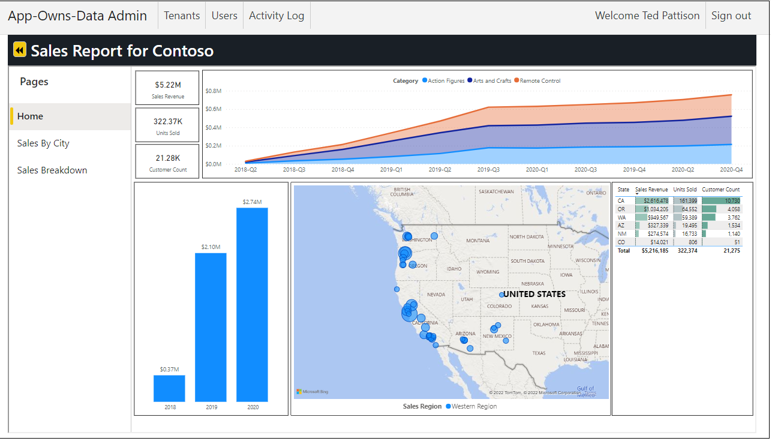This screenshot has width=775, height=444.
Task: Click the $2.74M data label above the bar
Action: pyautogui.click(x=253, y=202)
